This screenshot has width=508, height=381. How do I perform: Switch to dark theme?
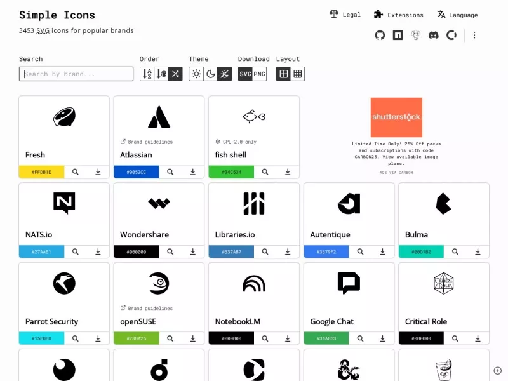[x=211, y=74]
